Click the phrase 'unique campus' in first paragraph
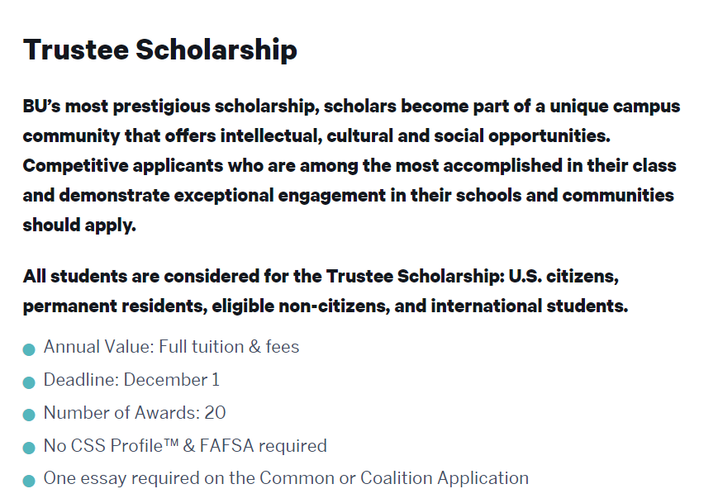 point(615,107)
